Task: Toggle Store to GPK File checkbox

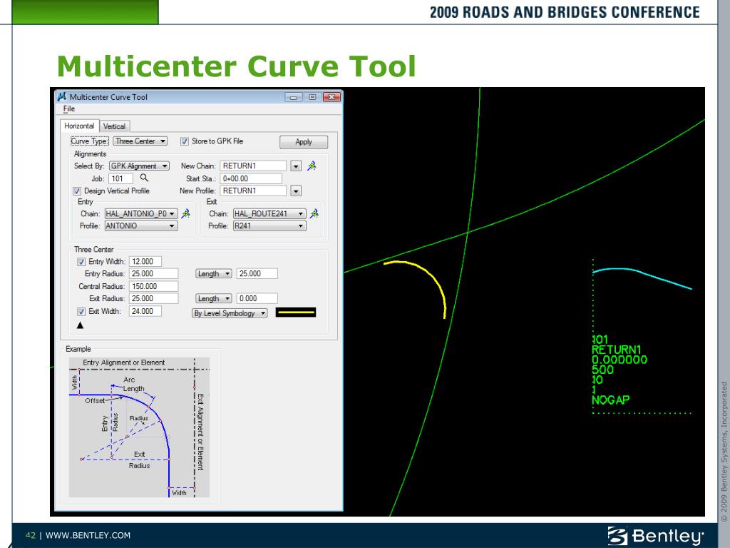Action: pos(185,141)
